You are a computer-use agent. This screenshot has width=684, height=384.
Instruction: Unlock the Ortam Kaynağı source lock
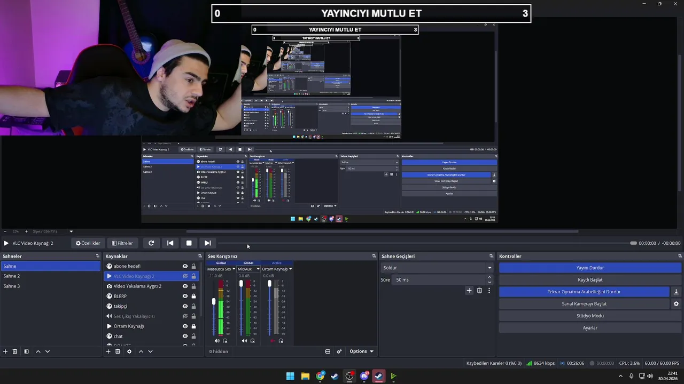(x=193, y=326)
